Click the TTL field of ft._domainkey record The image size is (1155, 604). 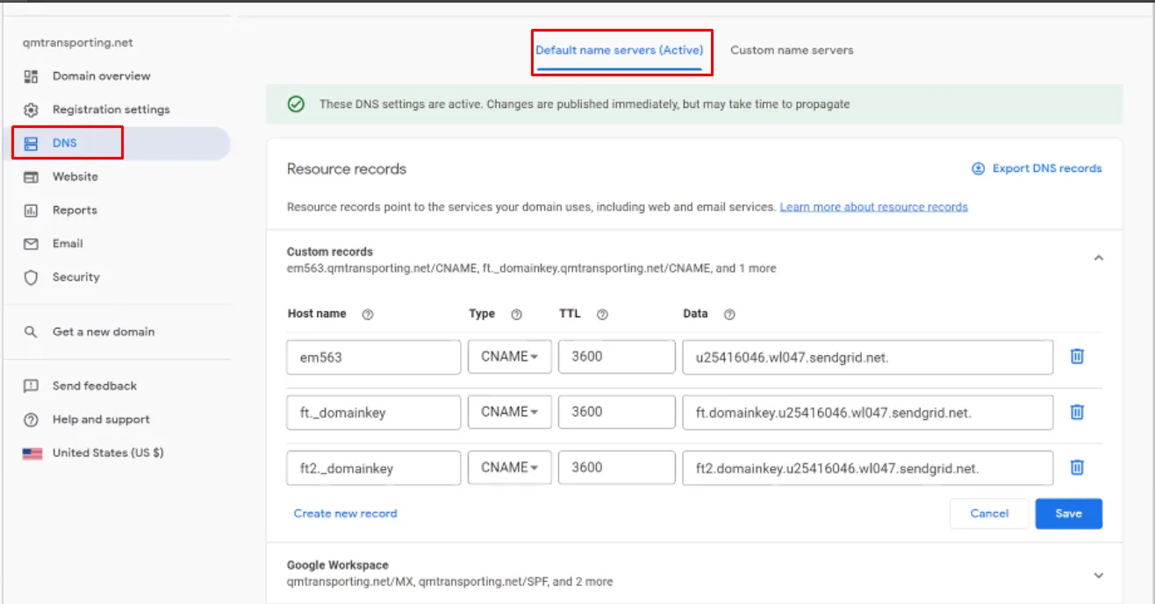tap(616, 413)
